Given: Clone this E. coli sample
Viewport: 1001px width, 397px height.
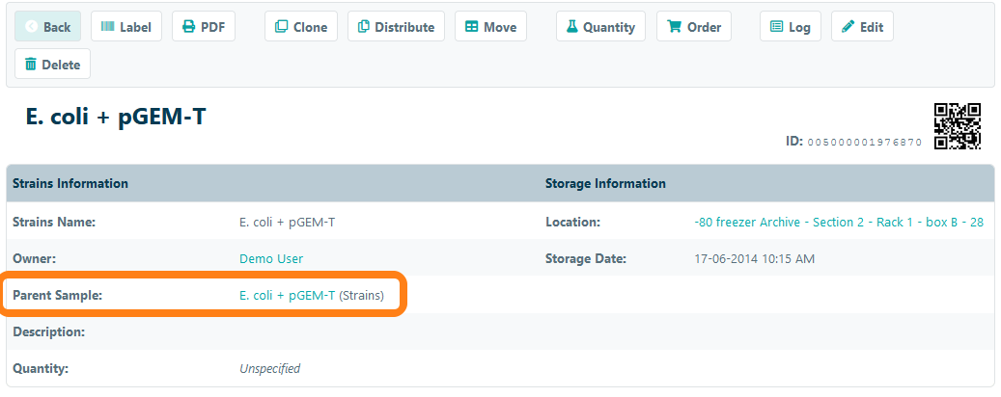Looking at the screenshot, I should pos(301,27).
